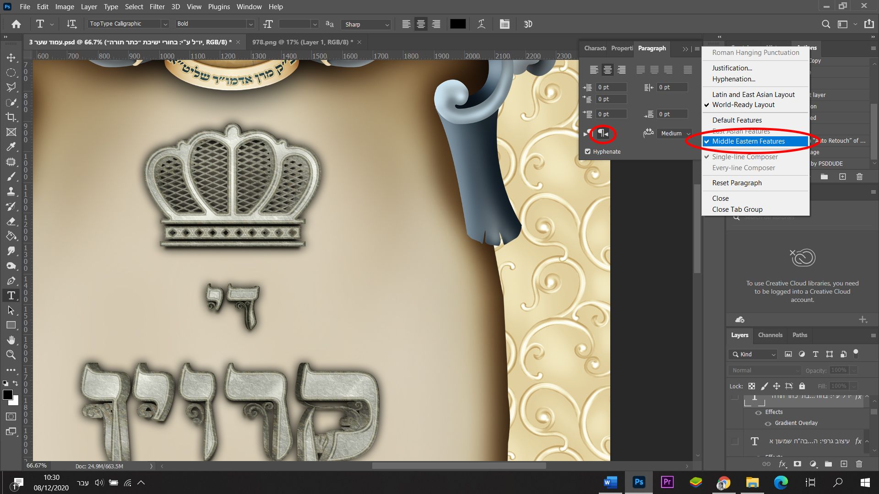Switch to the Channels tab

click(x=770, y=335)
